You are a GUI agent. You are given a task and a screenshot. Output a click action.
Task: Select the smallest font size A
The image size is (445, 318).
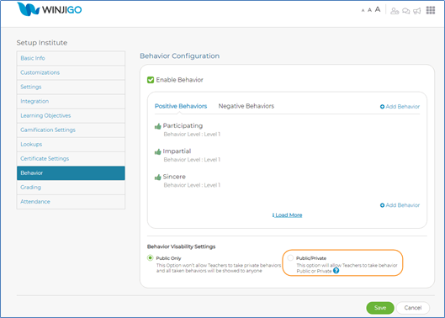coord(363,10)
